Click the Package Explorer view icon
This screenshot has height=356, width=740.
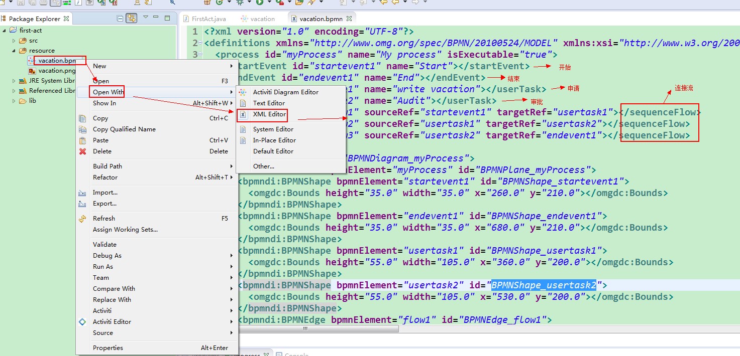[4, 19]
